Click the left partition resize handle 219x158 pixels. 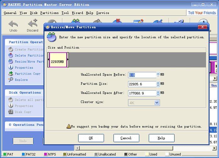tap(48, 60)
